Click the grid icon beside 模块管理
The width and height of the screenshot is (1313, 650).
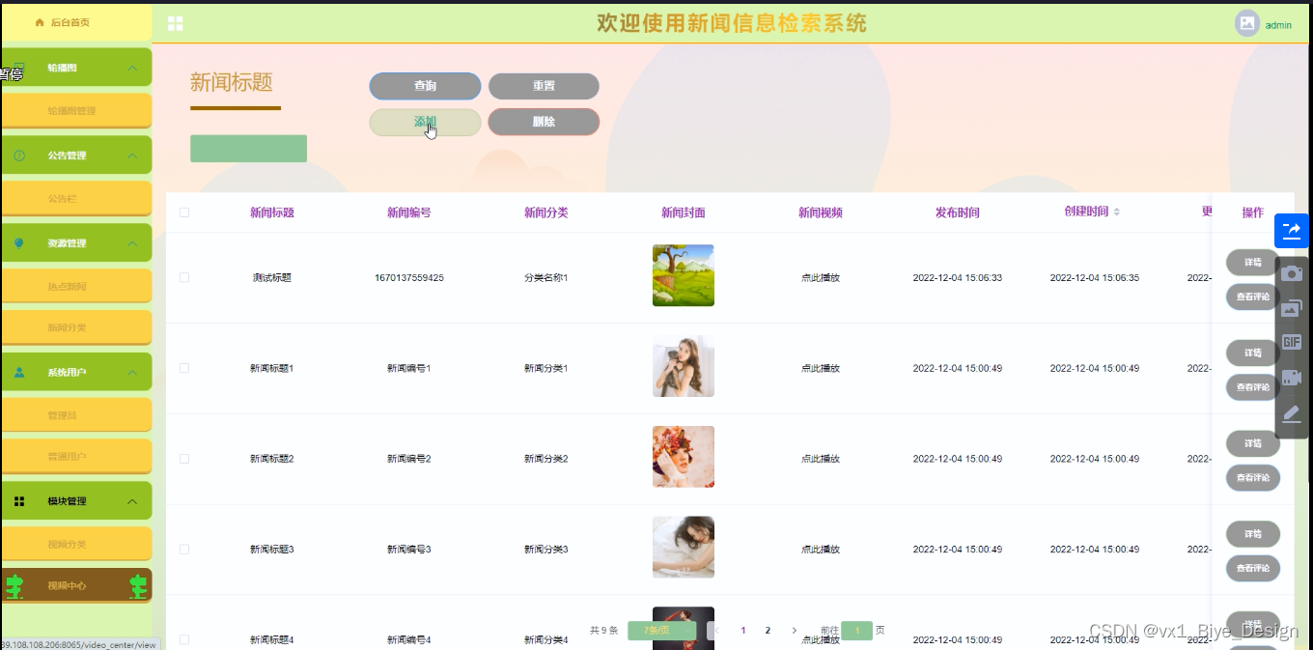click(x=19, y=501)
